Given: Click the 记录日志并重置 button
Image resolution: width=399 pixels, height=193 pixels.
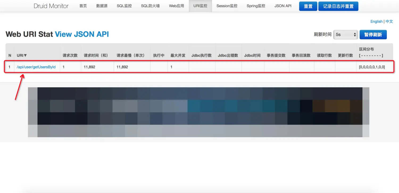Looking at the screenshot, I should click(x=338, y=6).
